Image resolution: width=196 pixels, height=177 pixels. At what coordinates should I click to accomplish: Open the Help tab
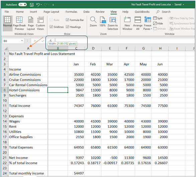point(125,12)
